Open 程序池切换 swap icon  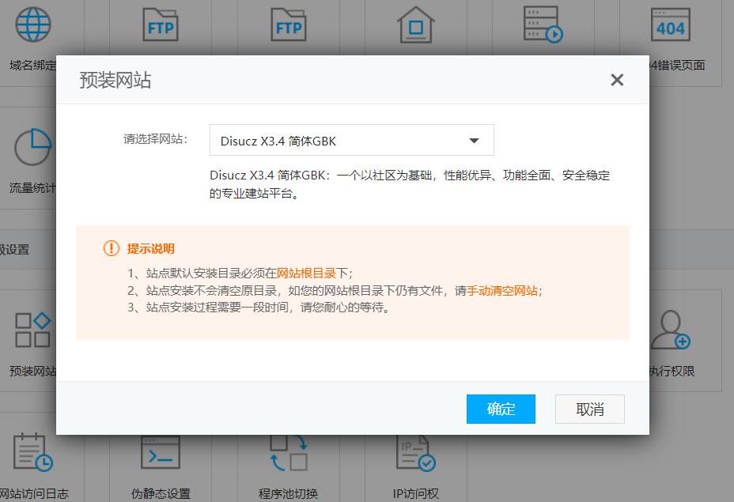coord(289,453)
